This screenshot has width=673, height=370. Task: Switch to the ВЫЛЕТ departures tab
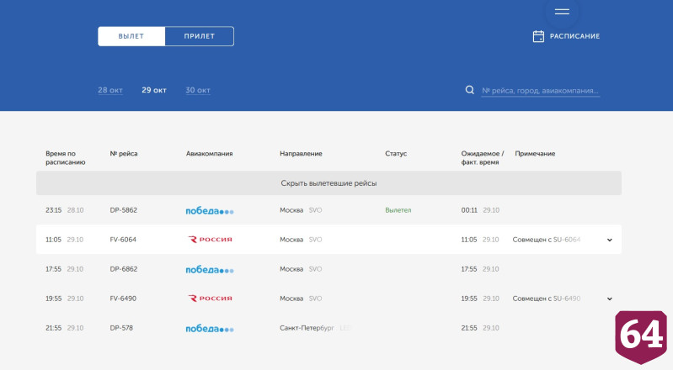click(131, 36)
